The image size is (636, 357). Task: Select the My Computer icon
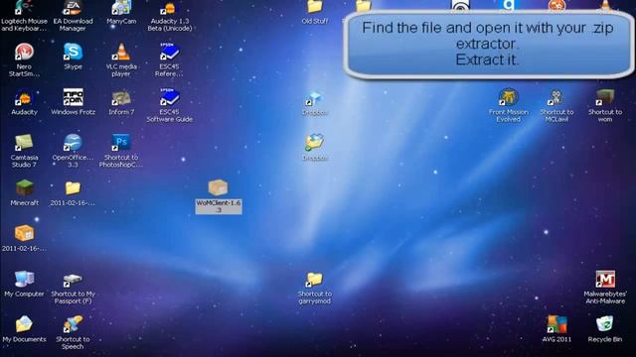24,280
